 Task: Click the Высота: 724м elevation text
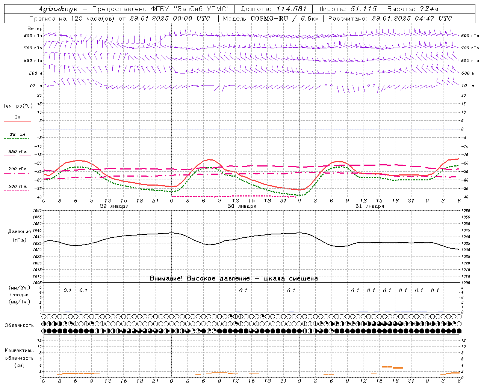pyautogui.click(x=413, y=9)
